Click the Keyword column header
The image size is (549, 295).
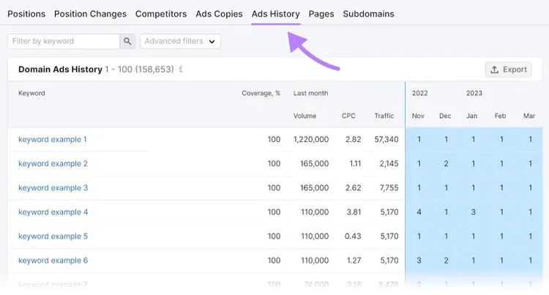31,93
